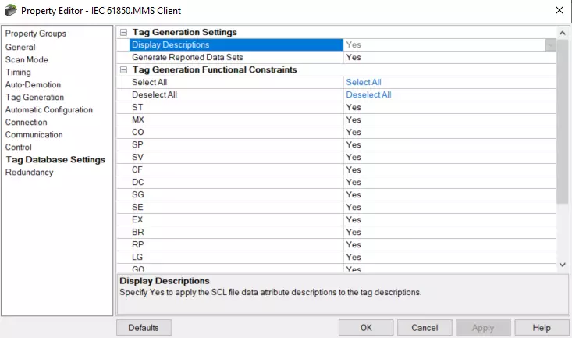Image resolution: width=572 pixels, height=338 pixels.
Task: Select the LG row label
Action: point(137,258)
